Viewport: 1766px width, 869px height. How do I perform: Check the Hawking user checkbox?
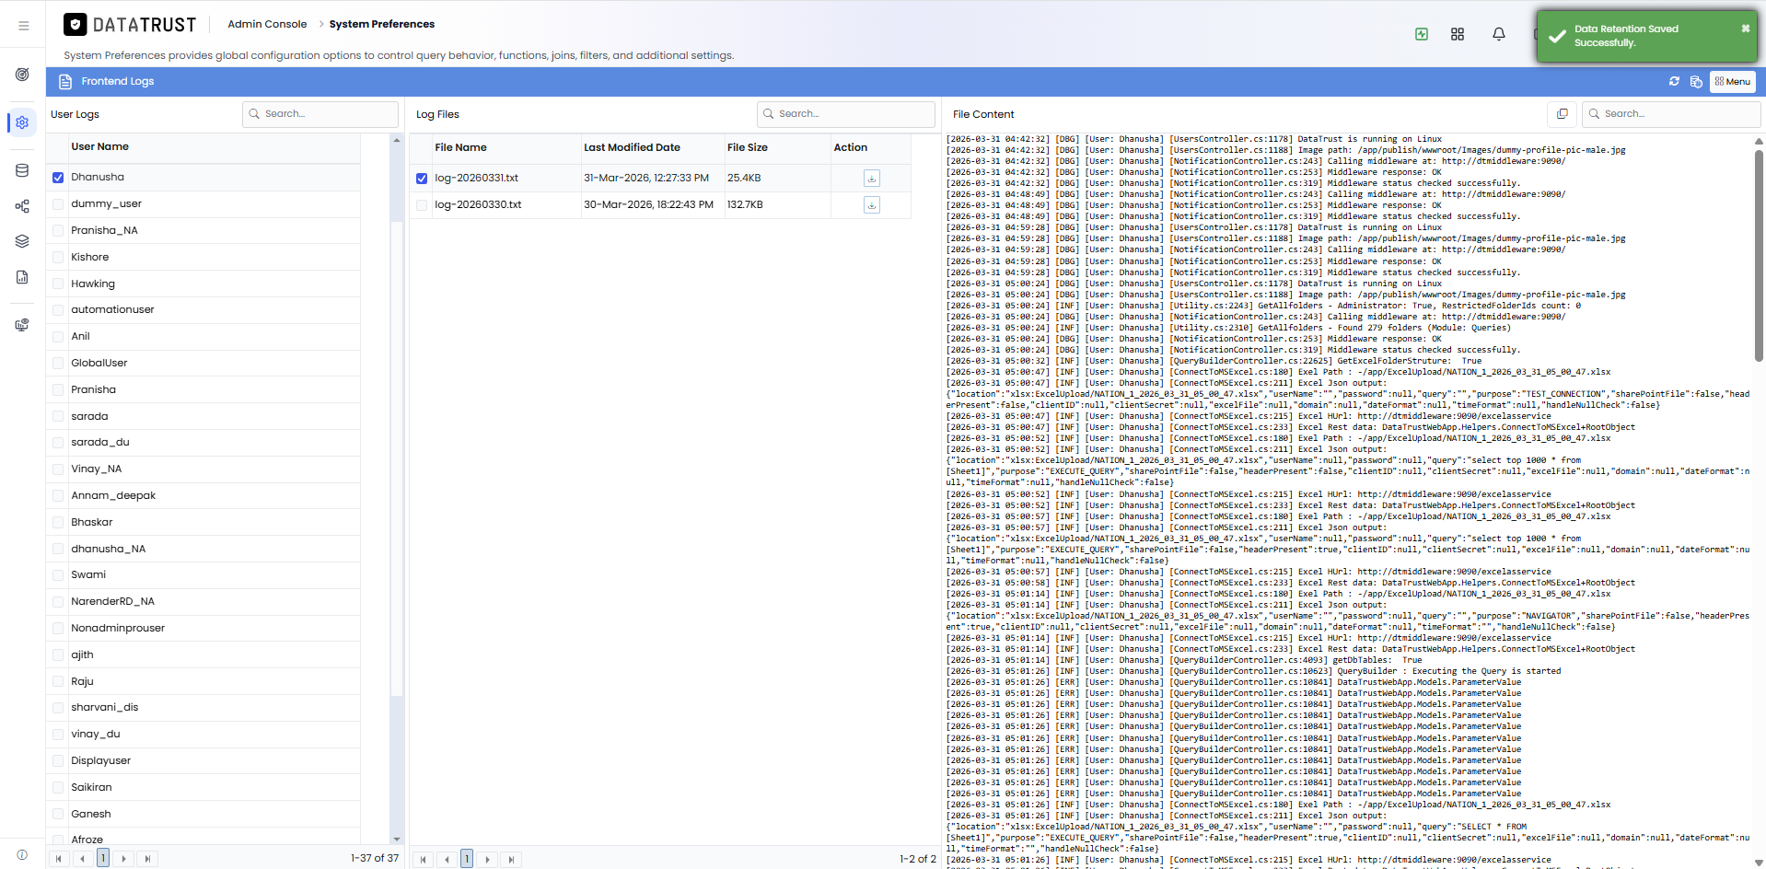pyautogui.click(x=58, y=284)
